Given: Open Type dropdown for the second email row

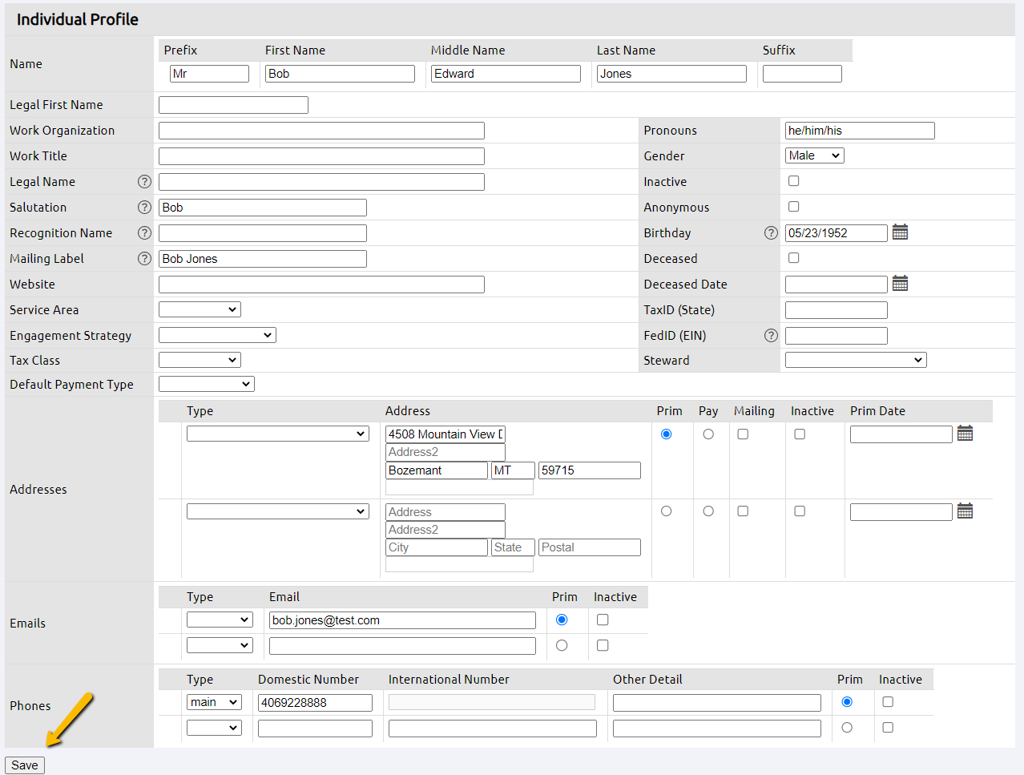Looking at the screenshot, I should pos(220,645).
